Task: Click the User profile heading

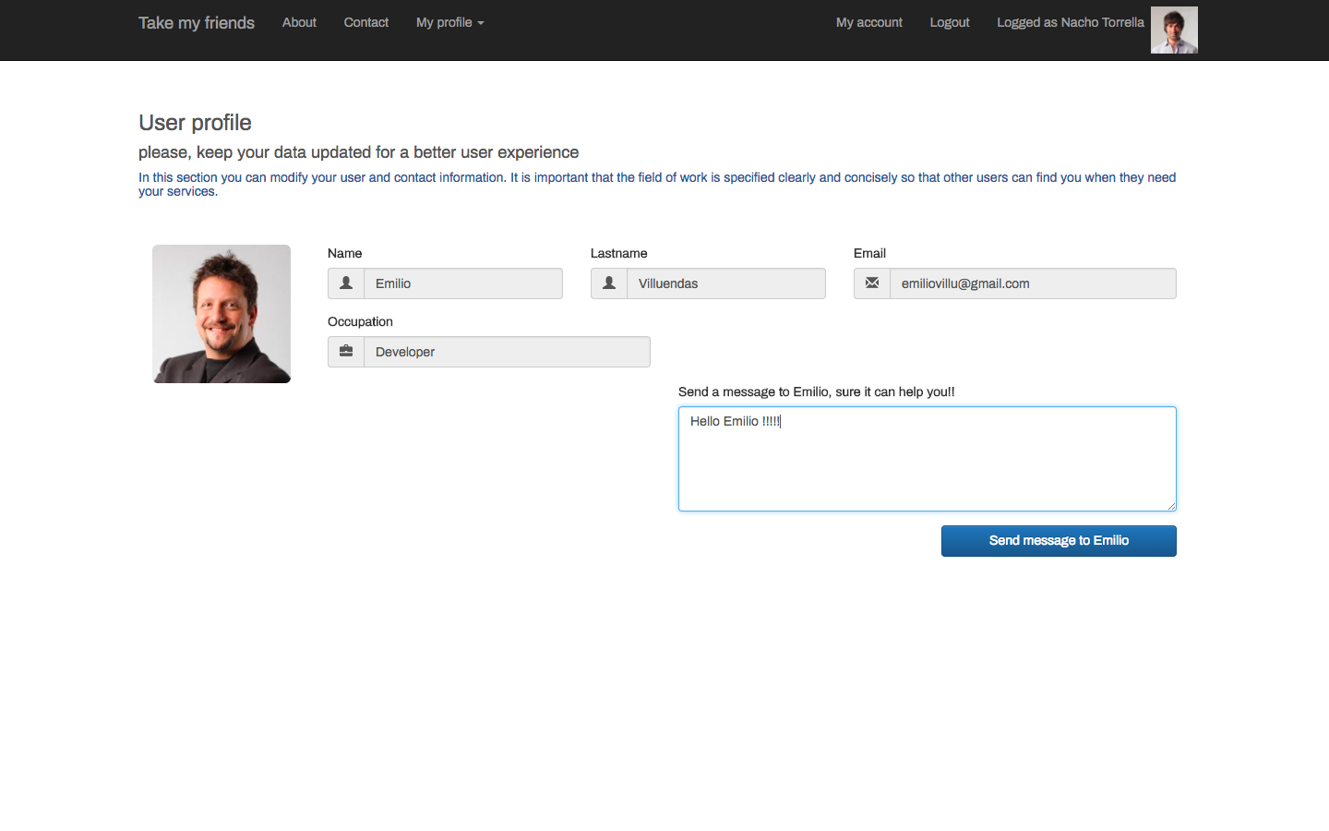Action: [x=195, y=123]
